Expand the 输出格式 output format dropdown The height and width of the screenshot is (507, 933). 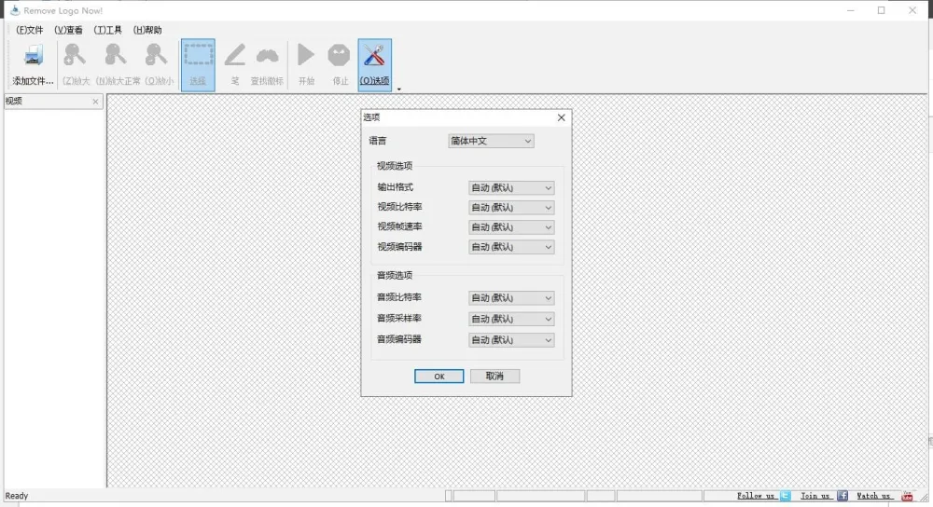pos(511,187)
